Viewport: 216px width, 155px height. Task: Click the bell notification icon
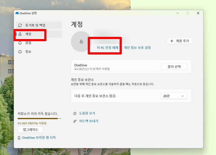coord(20,43)
